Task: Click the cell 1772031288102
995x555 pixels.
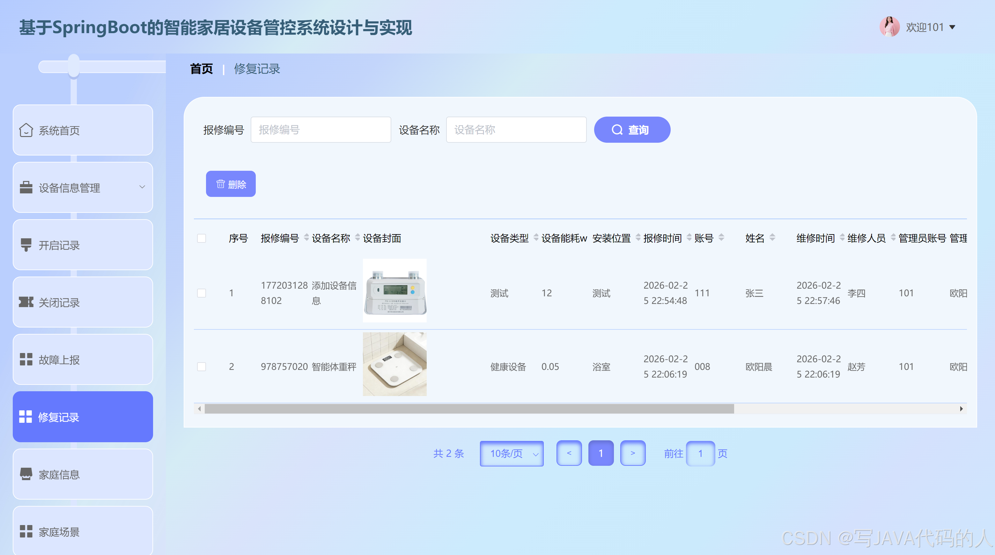Action: (x=284, y=293)
